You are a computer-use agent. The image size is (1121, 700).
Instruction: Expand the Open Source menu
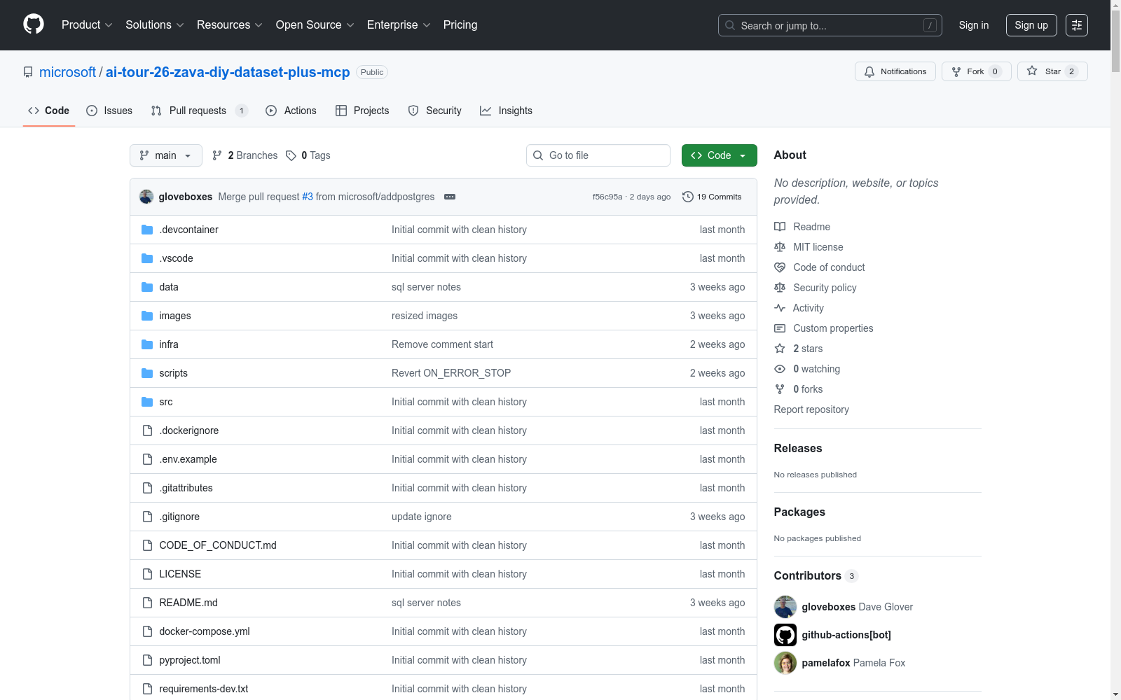315,24
